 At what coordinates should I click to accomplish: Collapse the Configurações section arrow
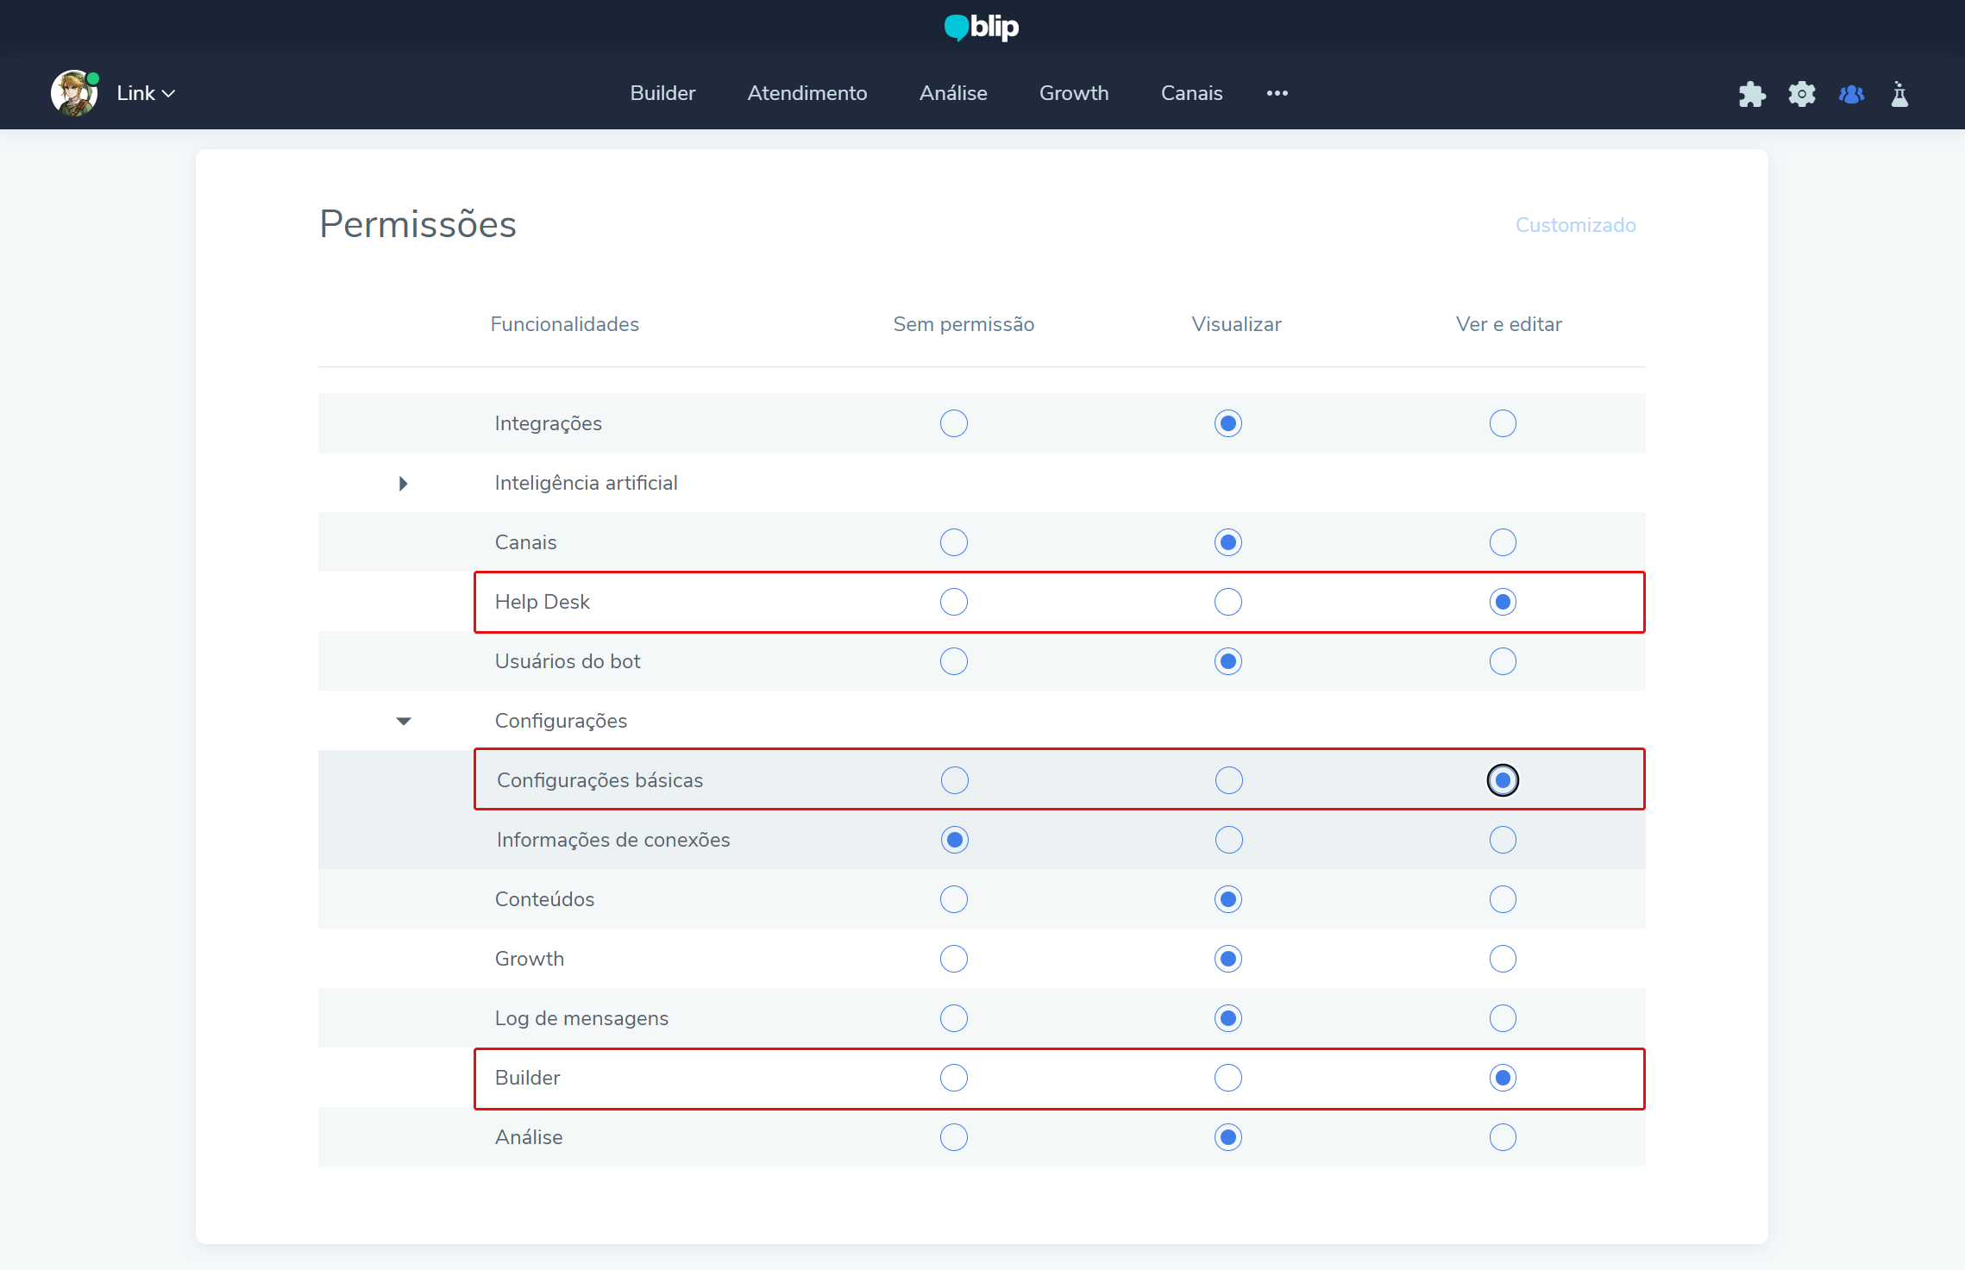coord(403,721)
